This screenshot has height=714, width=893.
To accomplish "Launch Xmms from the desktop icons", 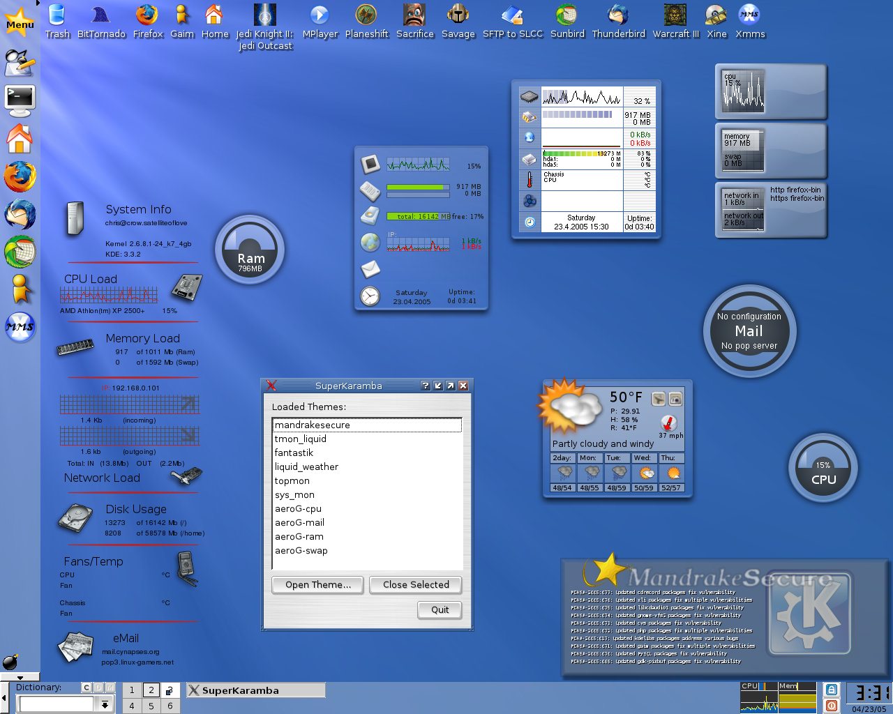I will tap(750, 22).
